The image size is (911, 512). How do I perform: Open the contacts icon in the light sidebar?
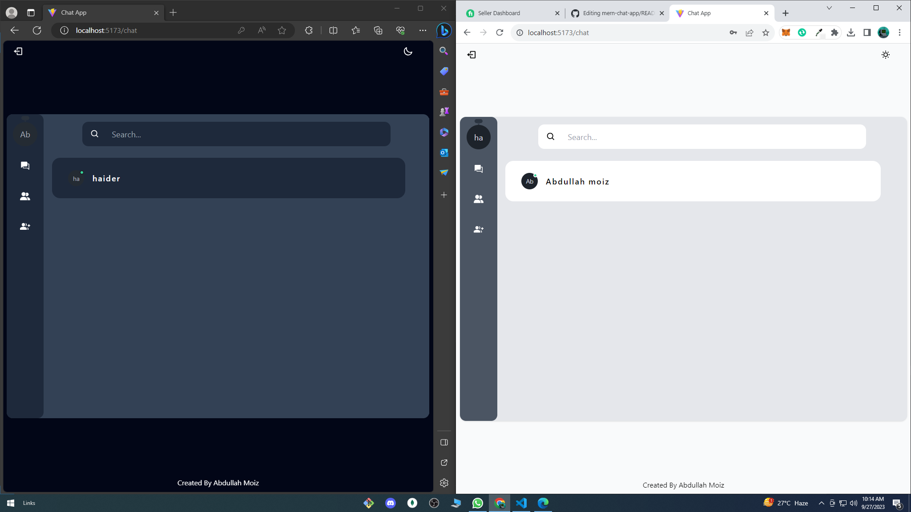[478, 199]
